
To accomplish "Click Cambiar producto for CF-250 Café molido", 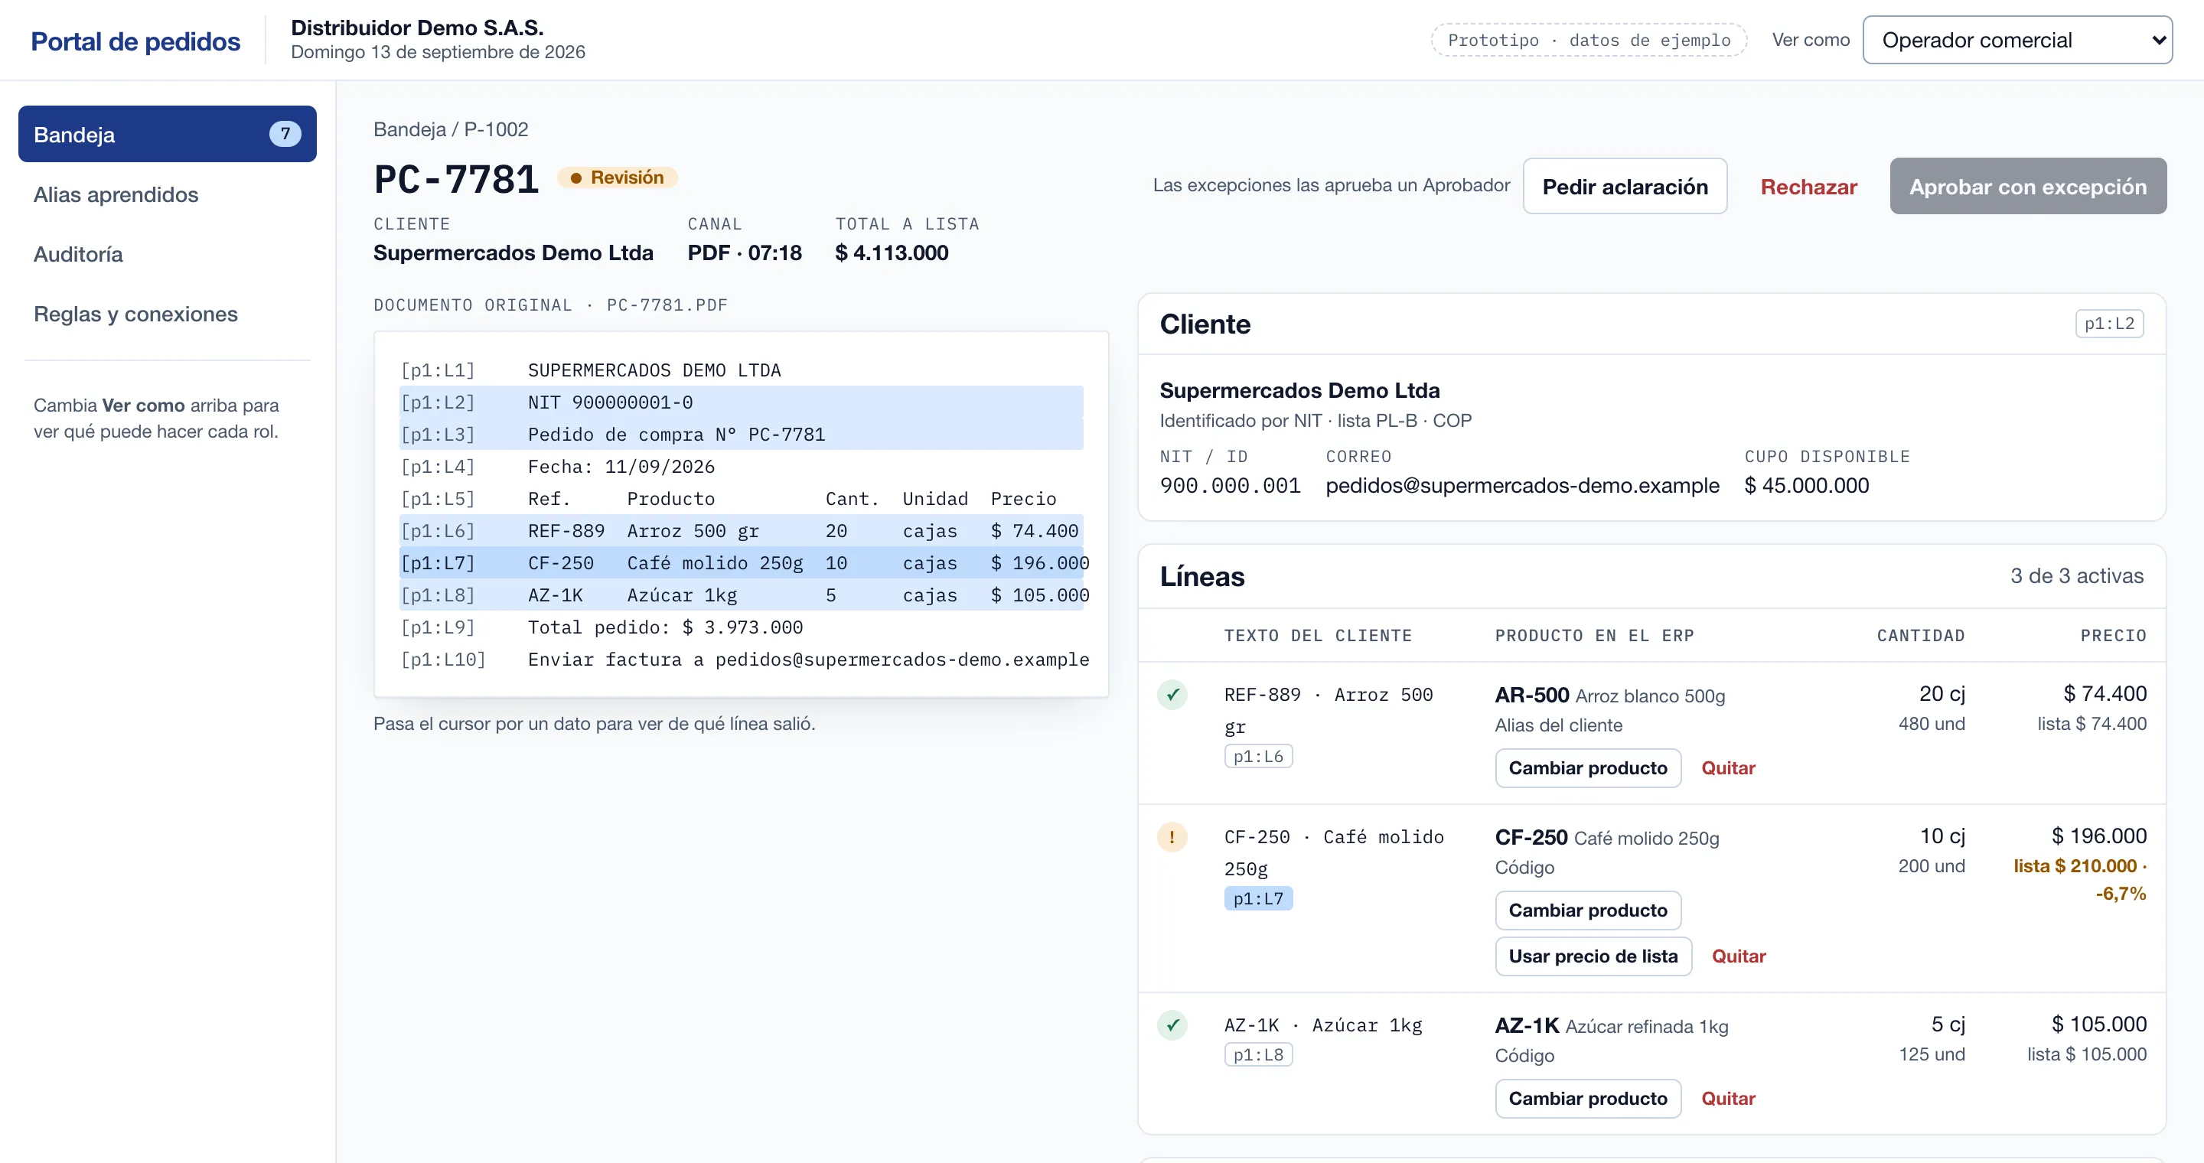I will (x=1588, y=910).
